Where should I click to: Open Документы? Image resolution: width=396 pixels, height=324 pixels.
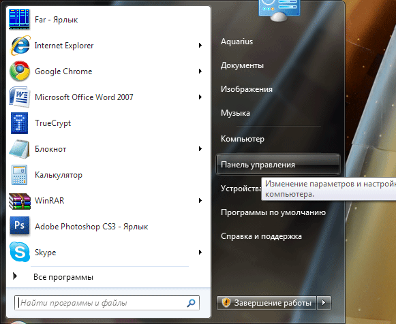pyautogui.click(x=242, y=65)
